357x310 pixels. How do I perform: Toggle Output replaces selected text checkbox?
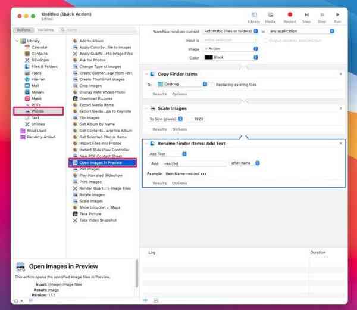[265, 41]
